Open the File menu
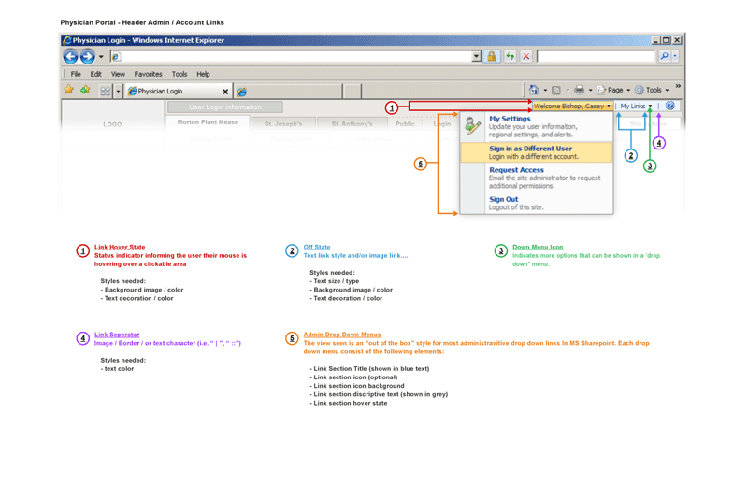748x484 pixels. pos(76,74)
